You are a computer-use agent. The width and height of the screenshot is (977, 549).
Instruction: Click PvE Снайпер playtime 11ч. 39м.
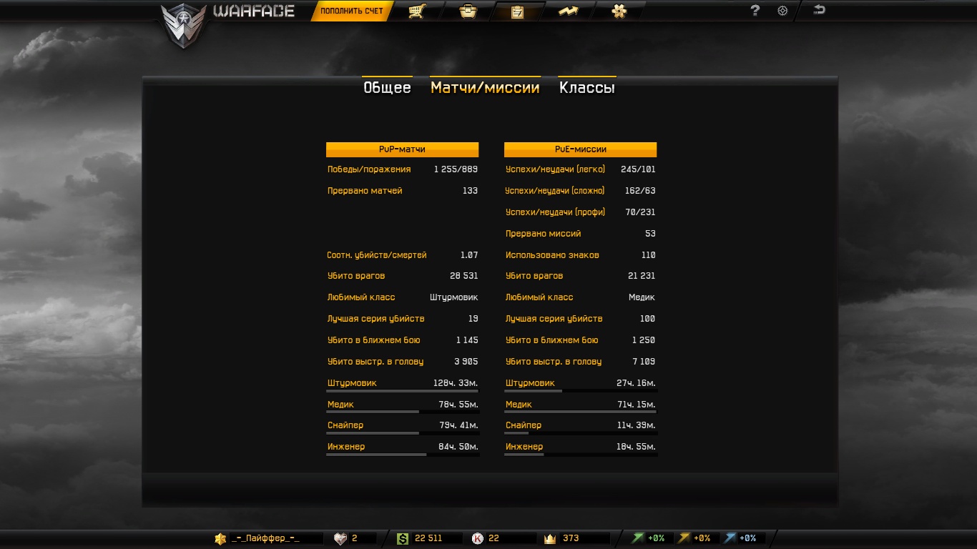pyautogui.click(x=636, y=425)
